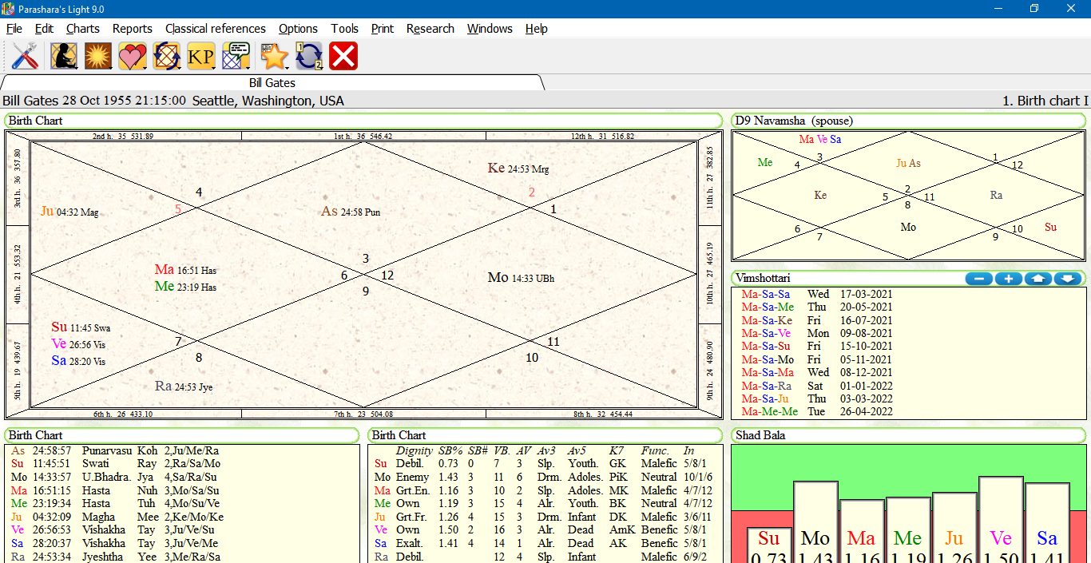Click Ra in the D9 Navamsha chart
The image size is (1091, 563).
tap(996, 196)
